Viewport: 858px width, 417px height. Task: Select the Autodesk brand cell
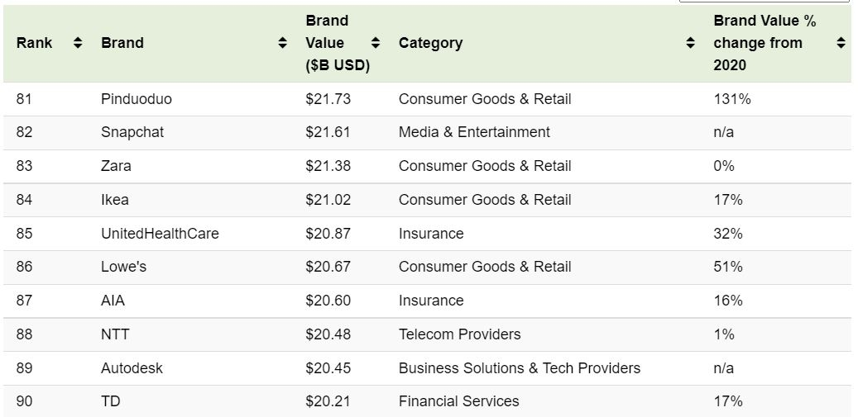(x=132, y=368)
